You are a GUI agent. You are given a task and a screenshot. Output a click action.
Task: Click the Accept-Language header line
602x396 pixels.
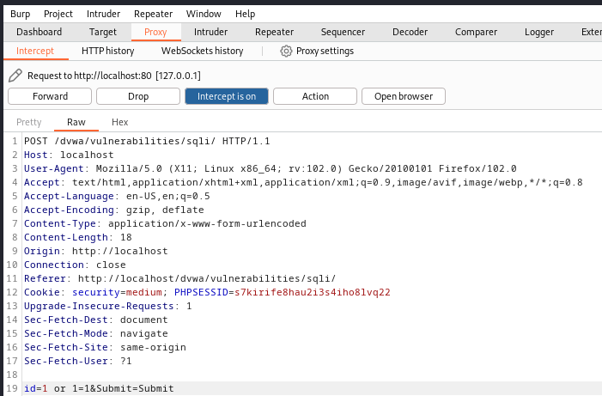coord(117,196)
